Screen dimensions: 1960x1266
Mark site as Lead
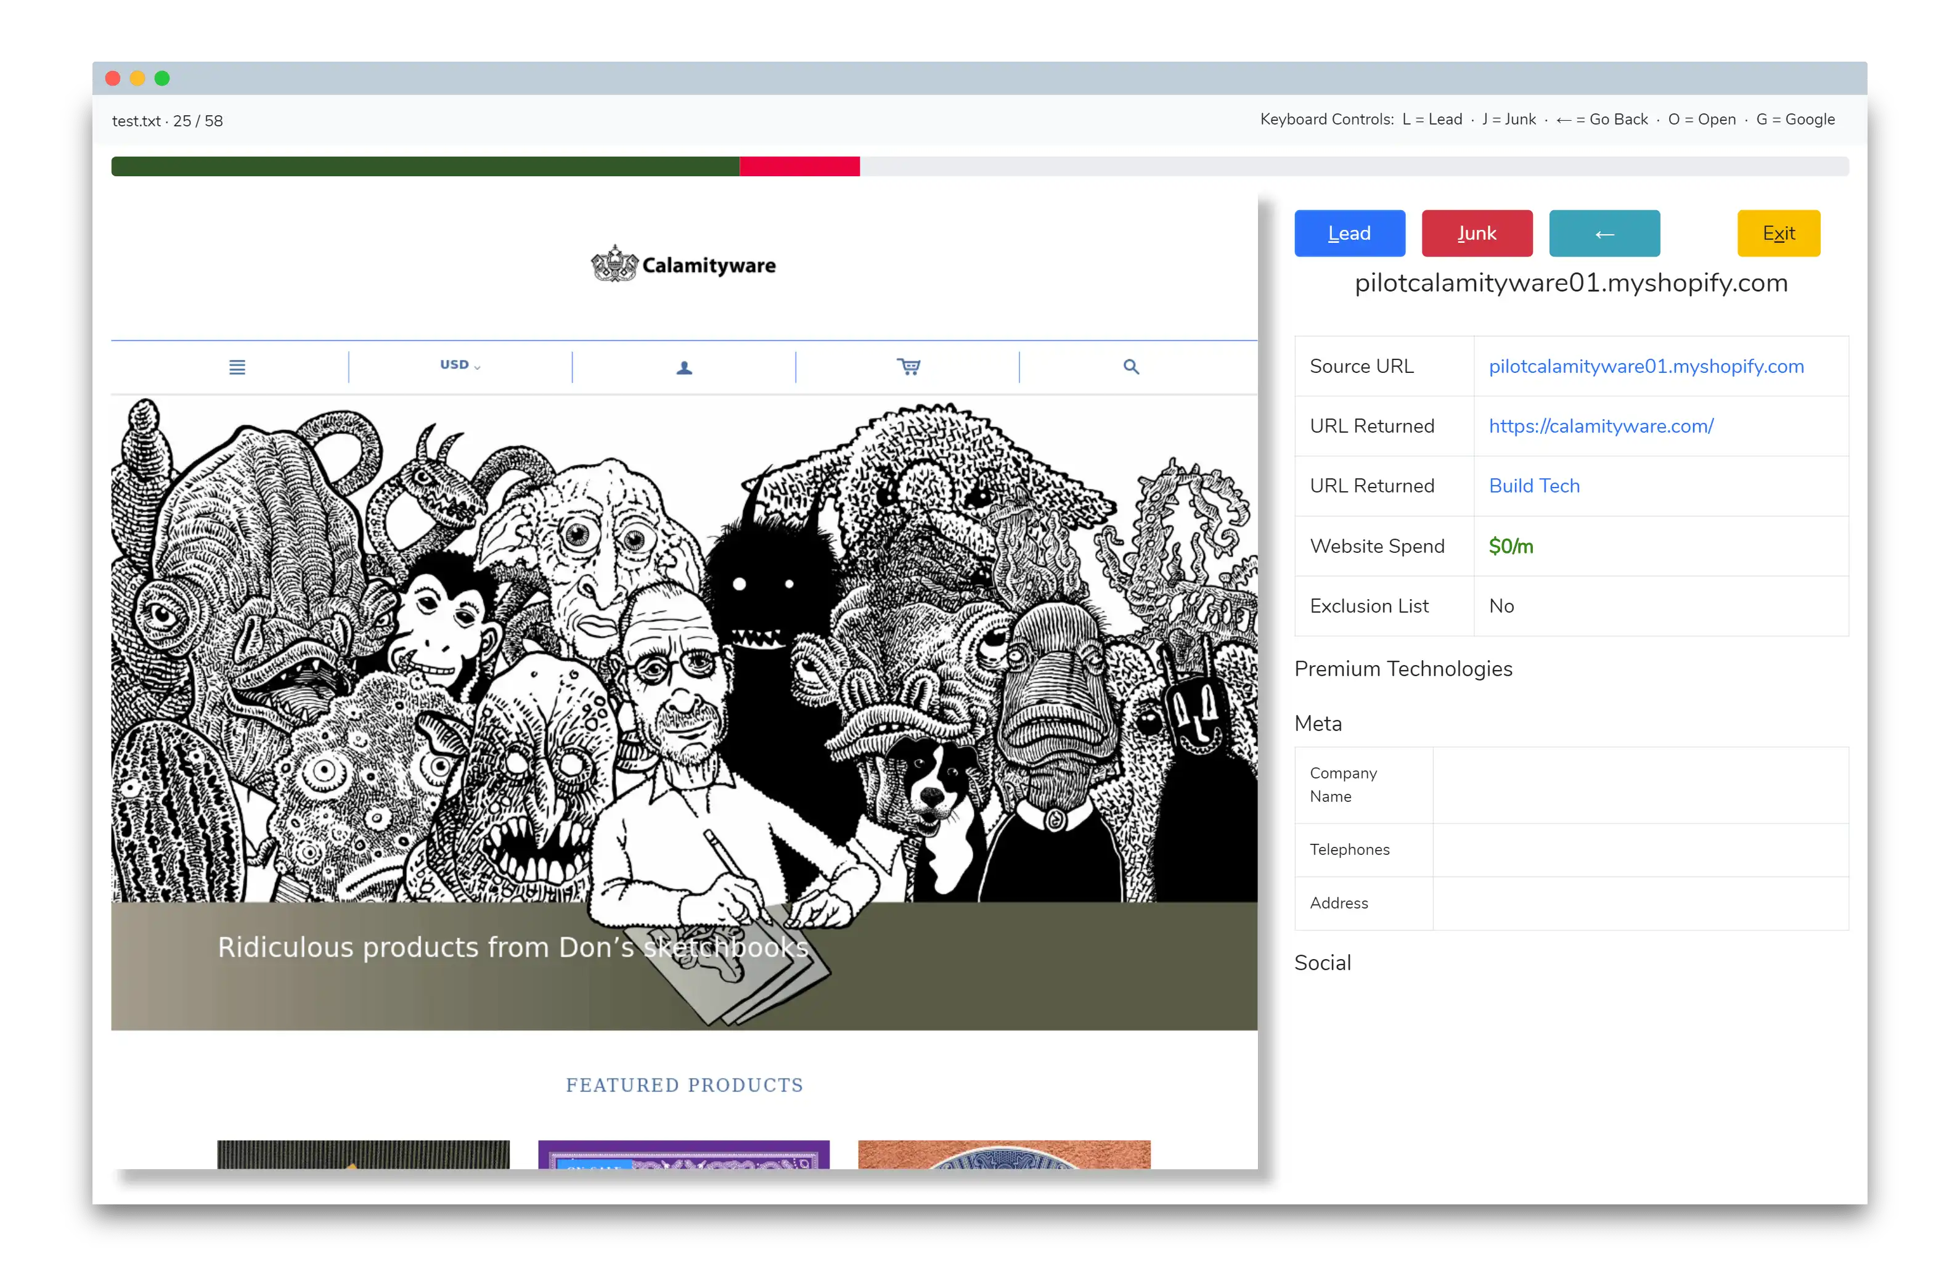coord(1349,234)
